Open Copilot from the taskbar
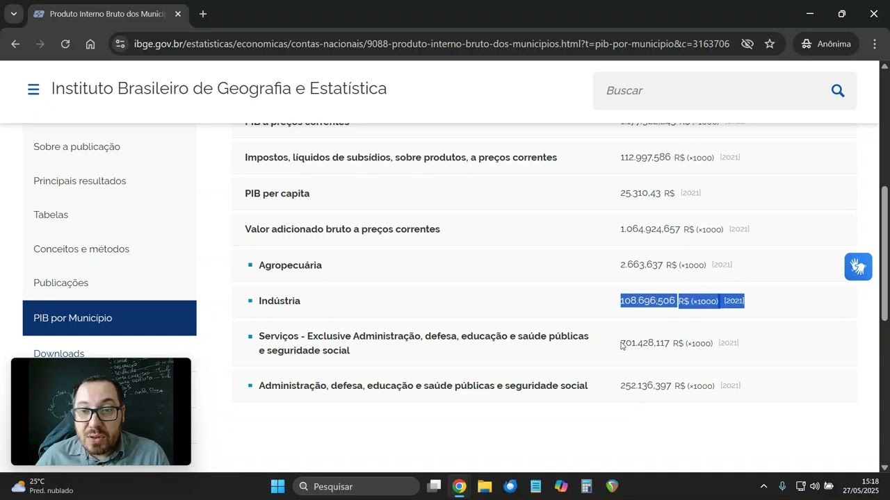This screenshot has height=500, width=890. [x=561, y=486]
